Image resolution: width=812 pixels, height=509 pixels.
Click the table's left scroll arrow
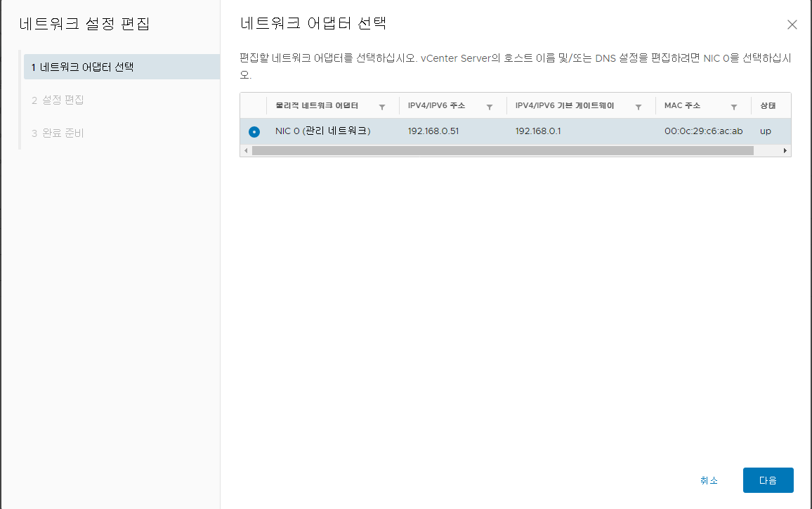[246, 151]
